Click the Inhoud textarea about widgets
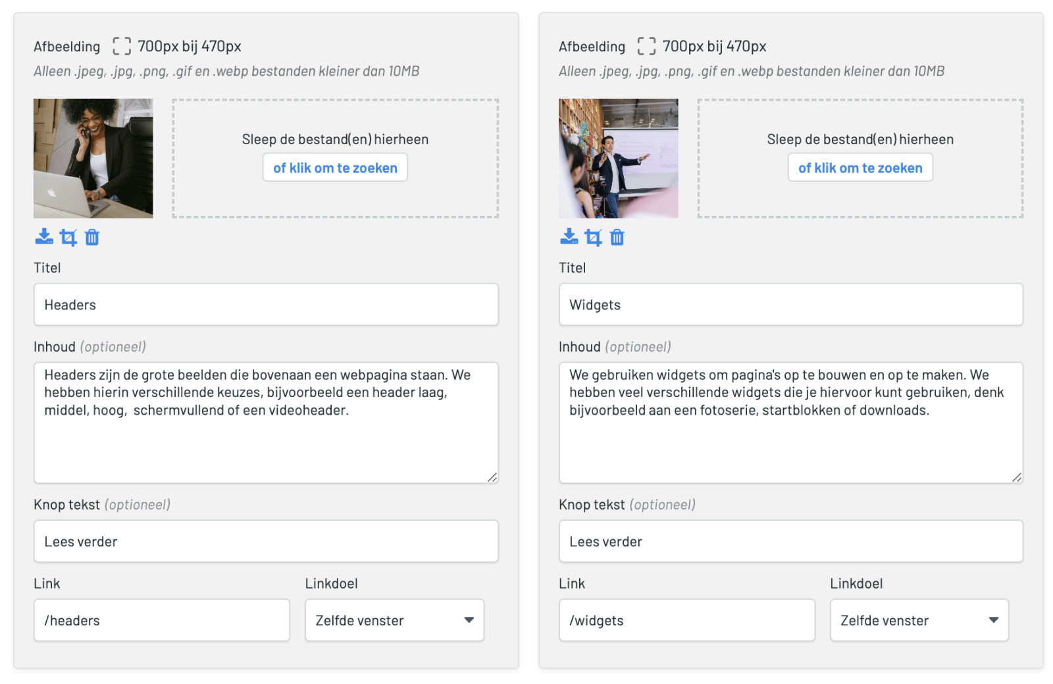This screenshot has width=1053, height=684. [791, 423]
